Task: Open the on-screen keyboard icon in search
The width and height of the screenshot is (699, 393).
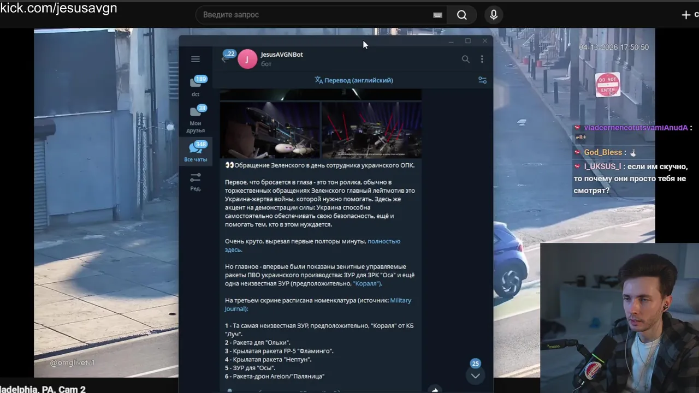Action: tap(437, 15)
